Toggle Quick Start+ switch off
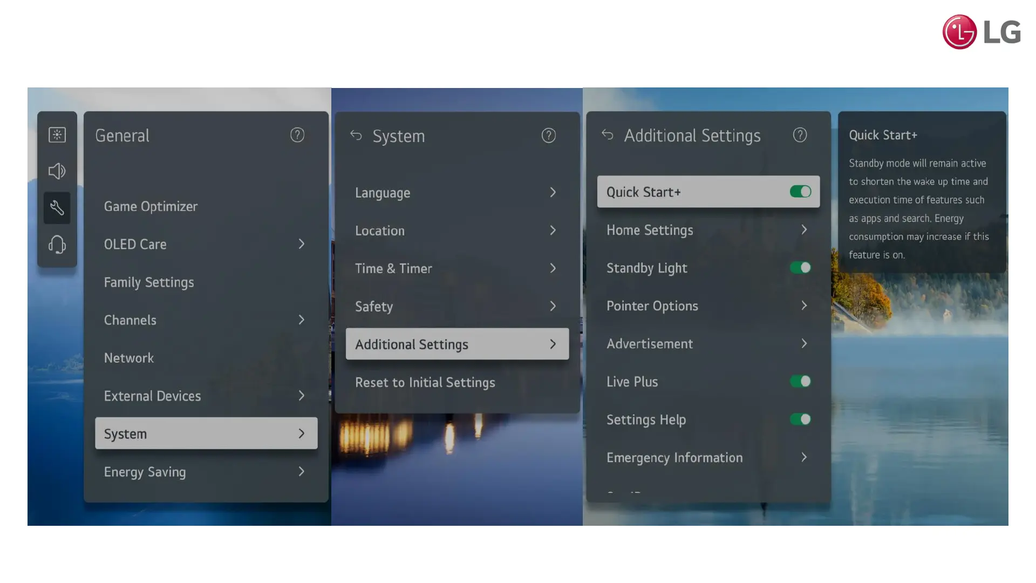This screenshot has height=583, width=1036. [x=800, y=192]
